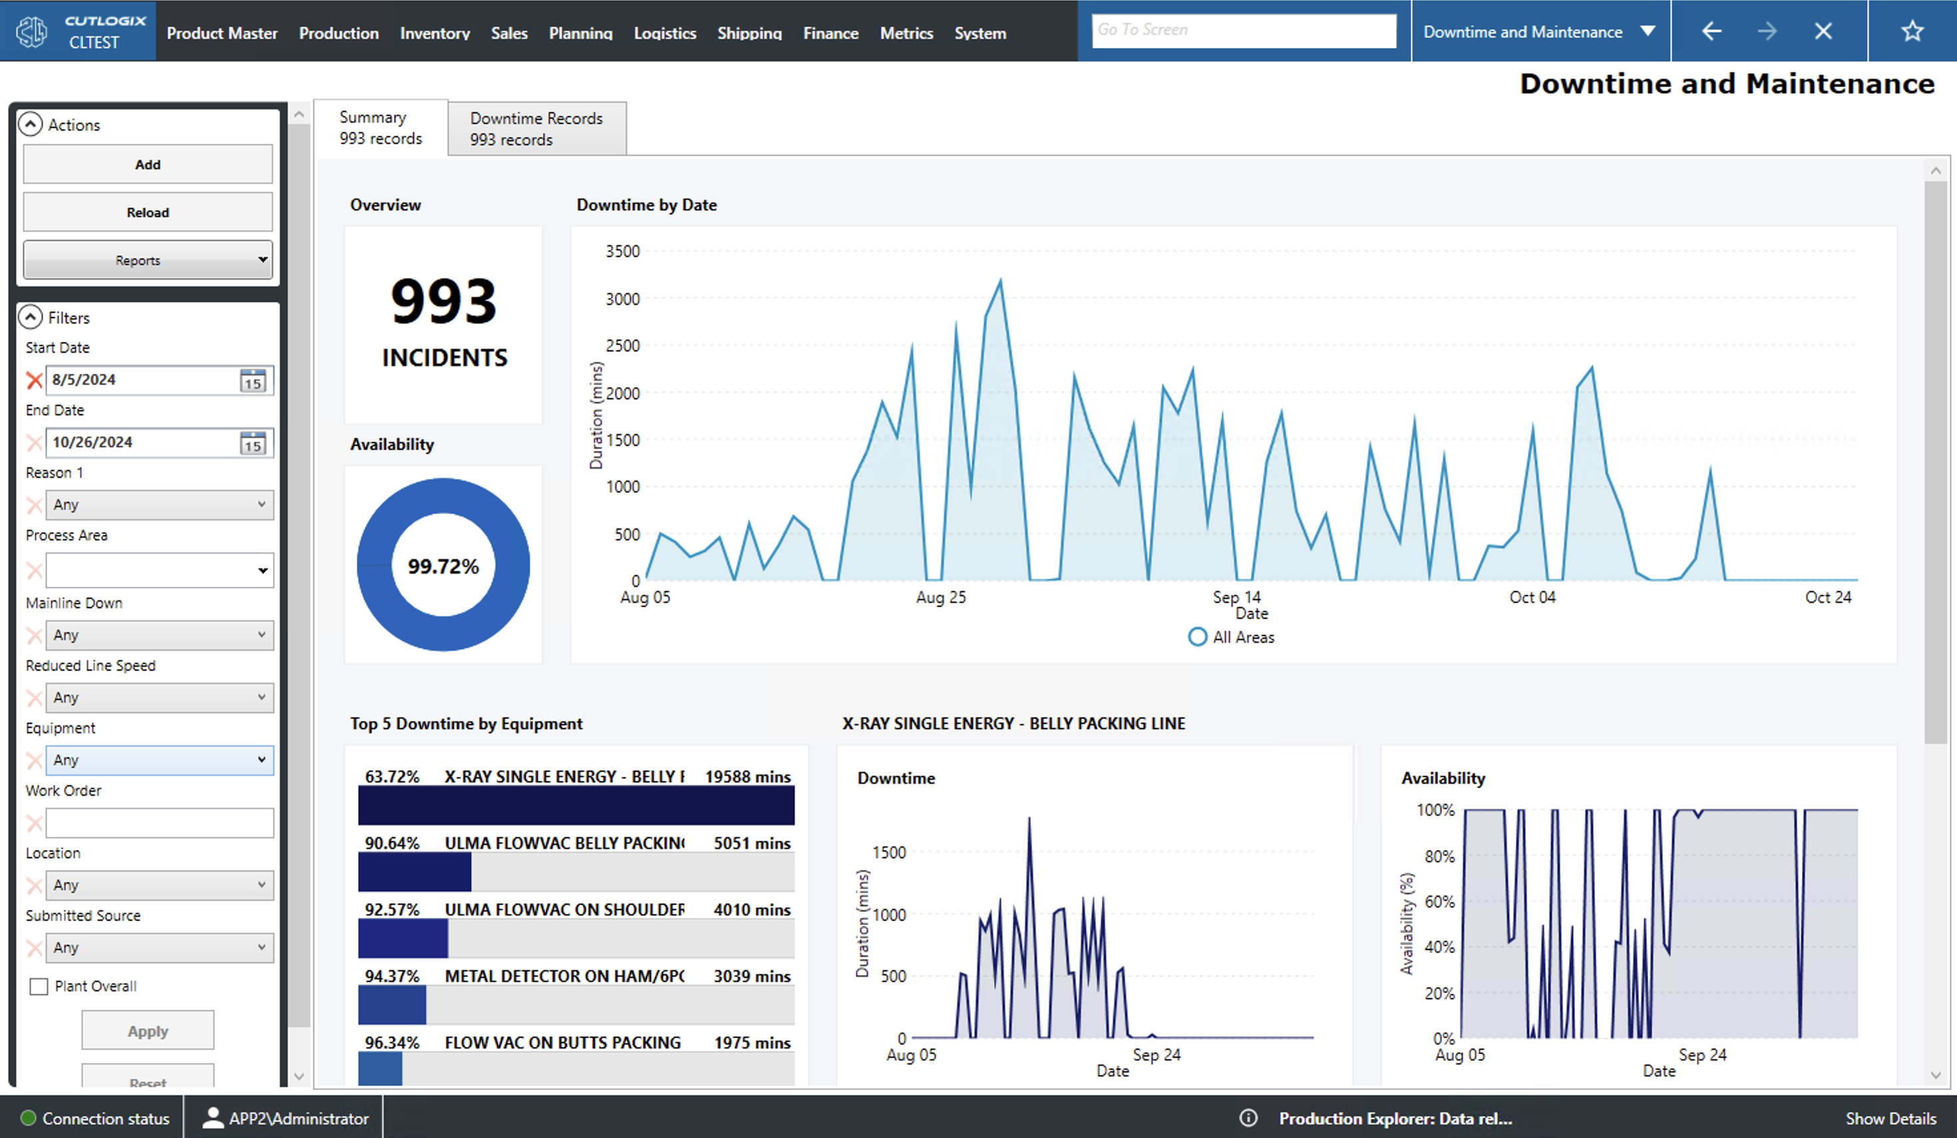
Task: Enable the Plant Overall checkbox
Action: [38, 986]
